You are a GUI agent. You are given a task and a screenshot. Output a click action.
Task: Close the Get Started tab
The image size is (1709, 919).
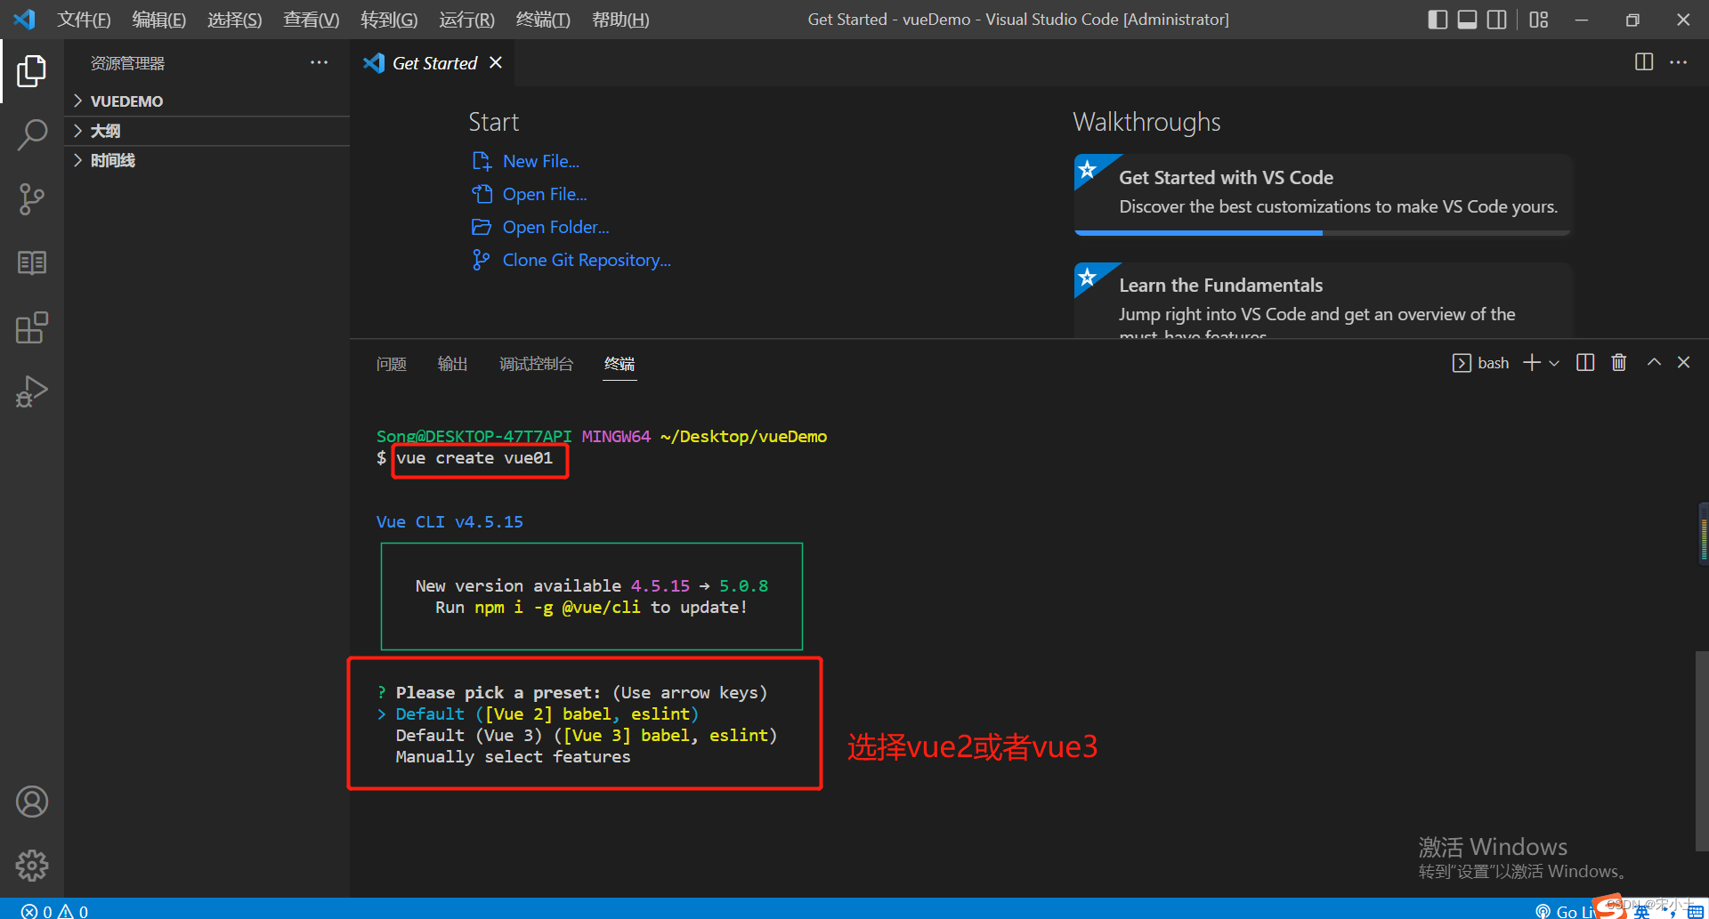click(496, 62)
